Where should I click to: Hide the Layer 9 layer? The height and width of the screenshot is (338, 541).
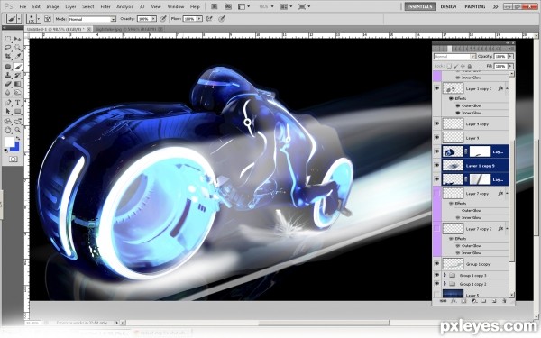click(x=436, y=137)
